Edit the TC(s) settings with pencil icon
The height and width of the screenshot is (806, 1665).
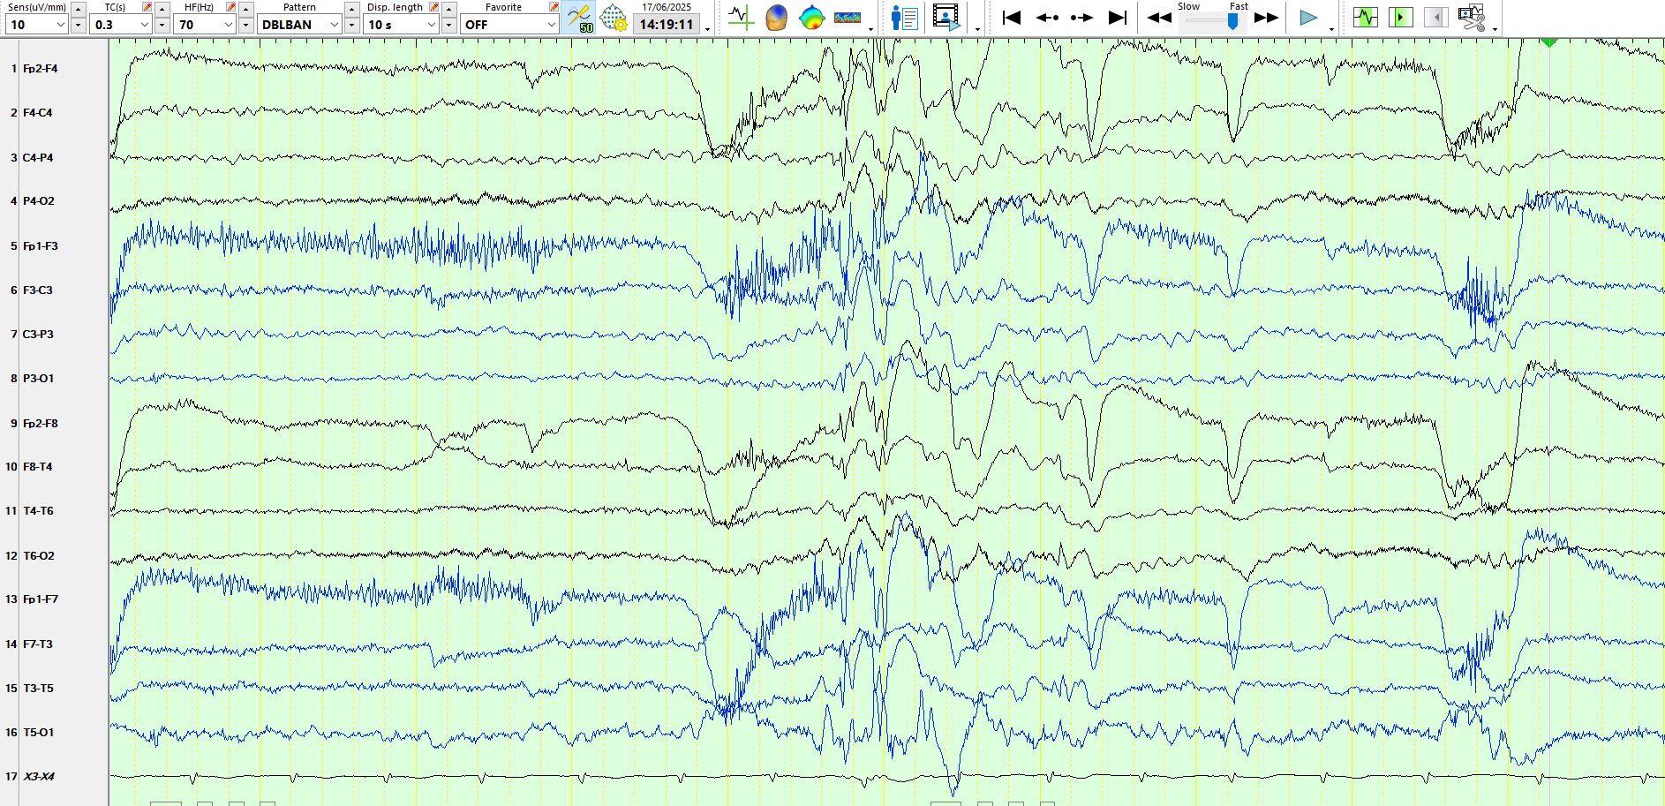point(147,7)
